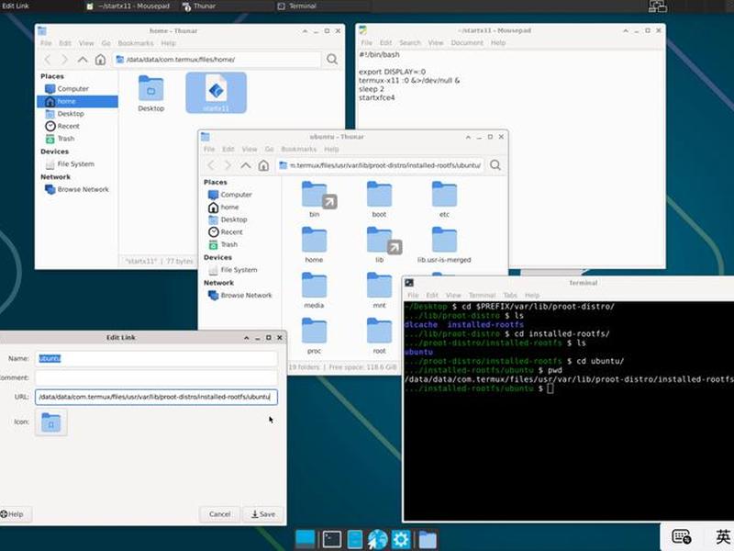Open Tabs menu in Terminal window
The width and height of the screenshot is (734, 551).
pyautogui.click(x=510, y=295)
